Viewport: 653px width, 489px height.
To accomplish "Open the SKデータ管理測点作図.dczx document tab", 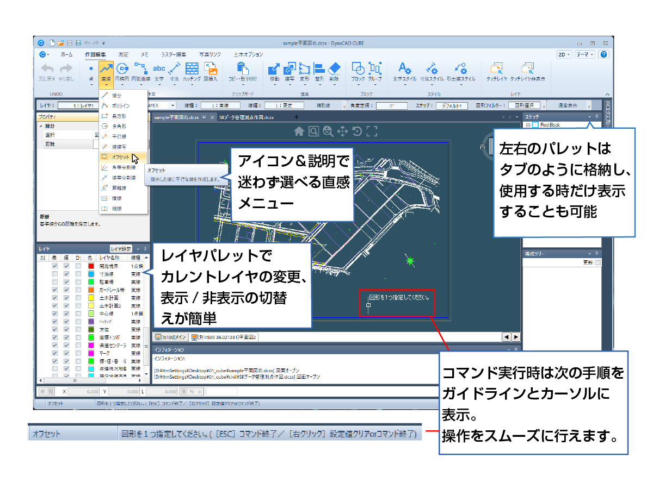I will pos(246,117).
